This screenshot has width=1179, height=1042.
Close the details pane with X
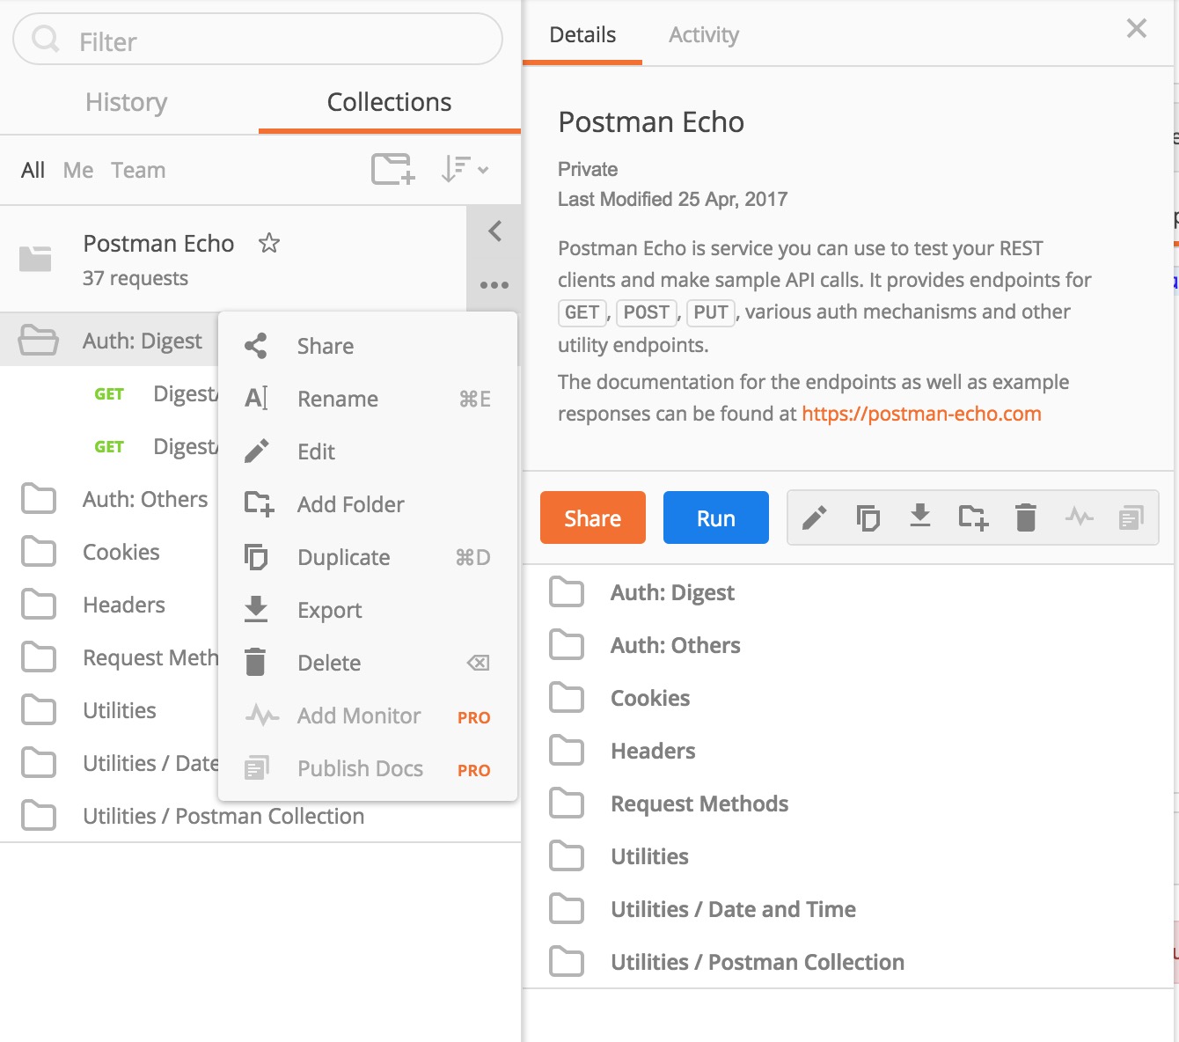tap(1137, 28)
